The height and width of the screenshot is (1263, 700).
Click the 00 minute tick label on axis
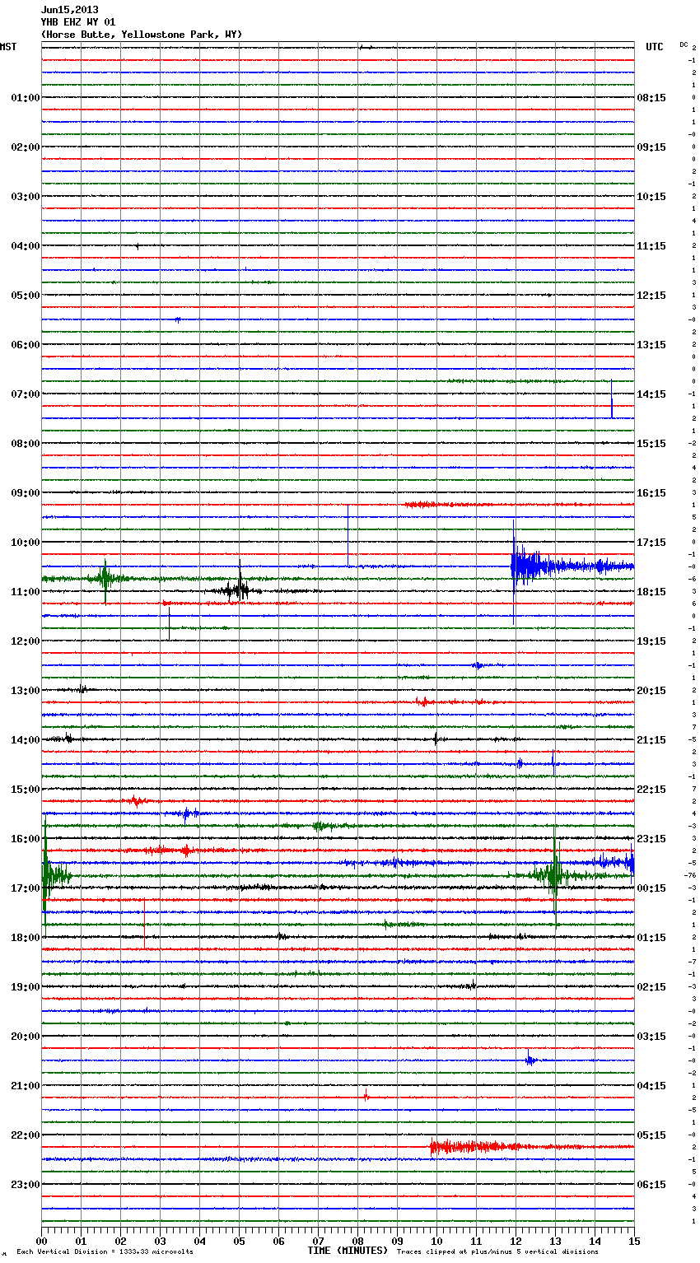point(42,1241)
